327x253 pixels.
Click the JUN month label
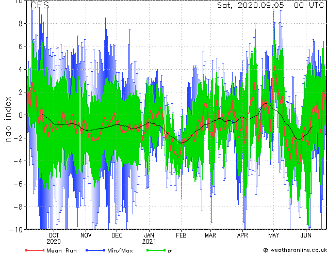(306, 235)
